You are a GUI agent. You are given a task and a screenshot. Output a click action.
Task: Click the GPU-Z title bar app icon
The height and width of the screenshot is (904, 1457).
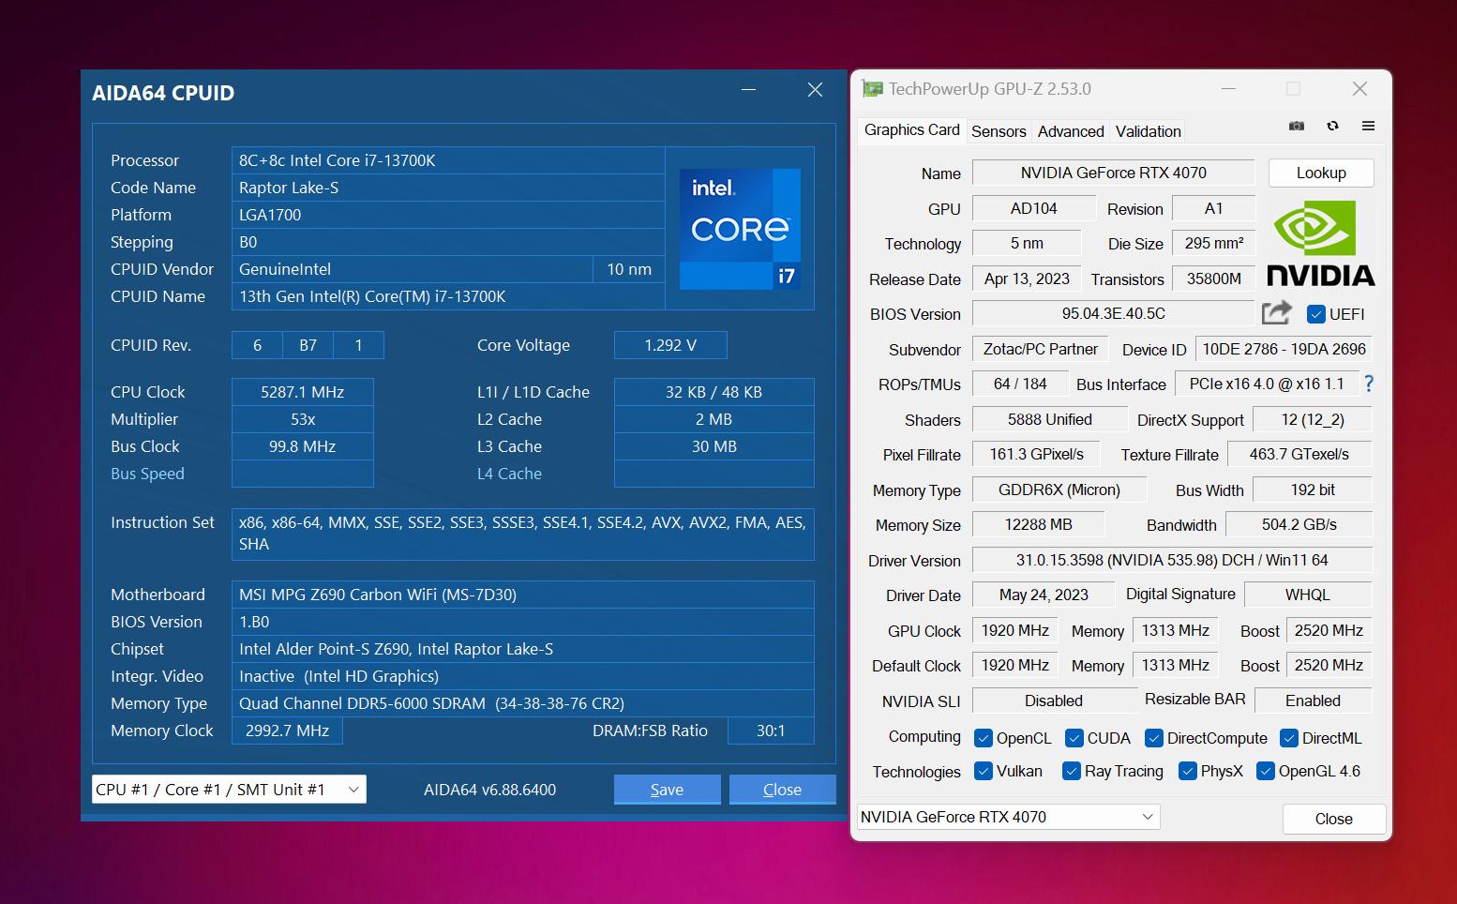tap(873, 89)
